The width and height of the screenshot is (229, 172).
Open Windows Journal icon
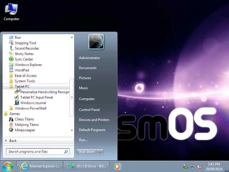pos(17,103)
